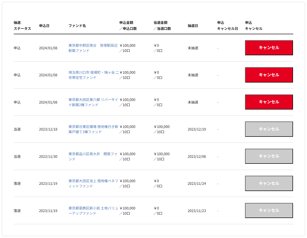This screenshot has width=307, height=238.
Task: Select the lottery date 2023/12/19
Action: (x=197, y=130)
